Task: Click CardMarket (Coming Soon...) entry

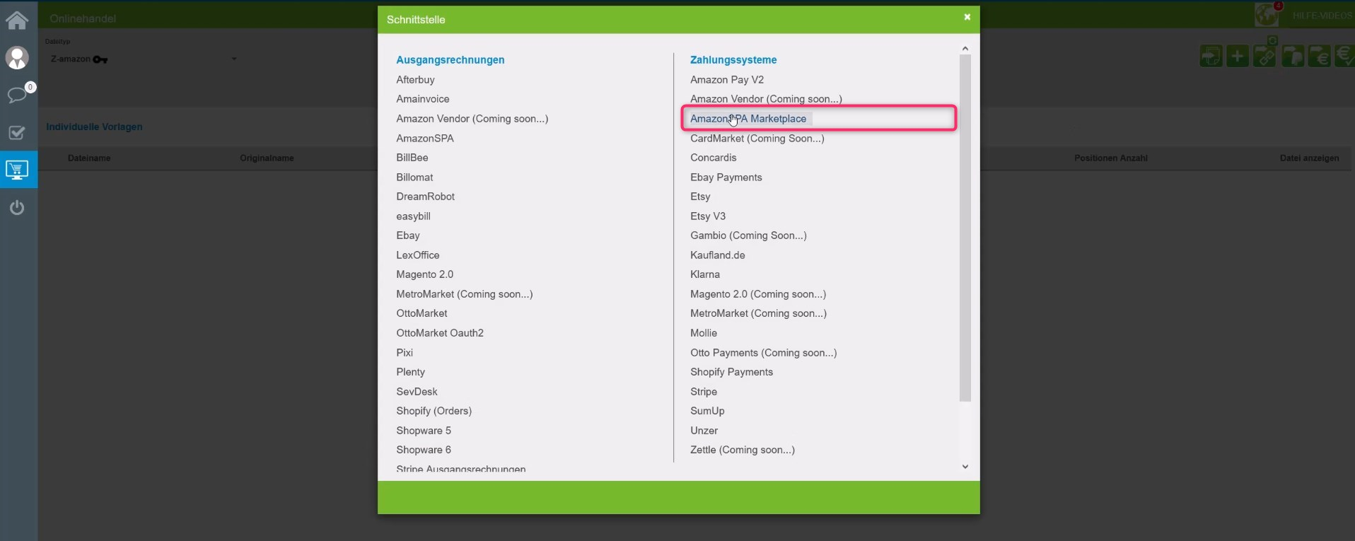Action: (757, 139)
